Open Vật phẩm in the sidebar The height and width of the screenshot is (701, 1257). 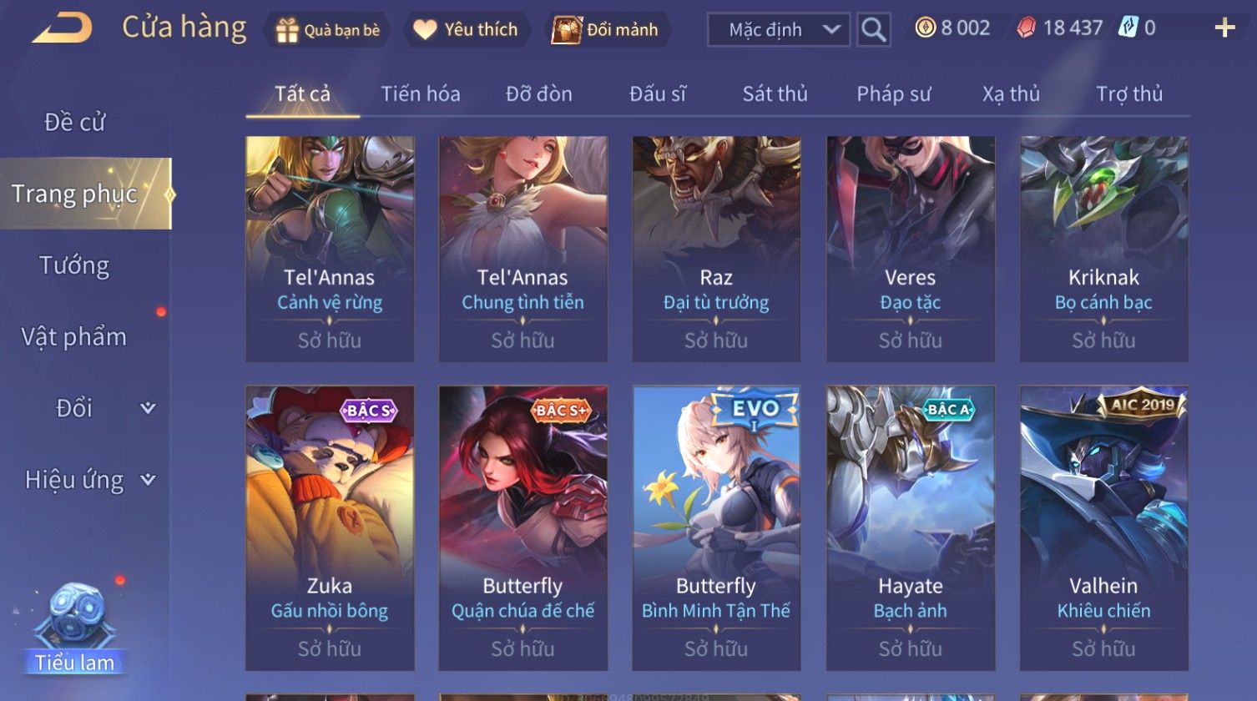(75, 337)
